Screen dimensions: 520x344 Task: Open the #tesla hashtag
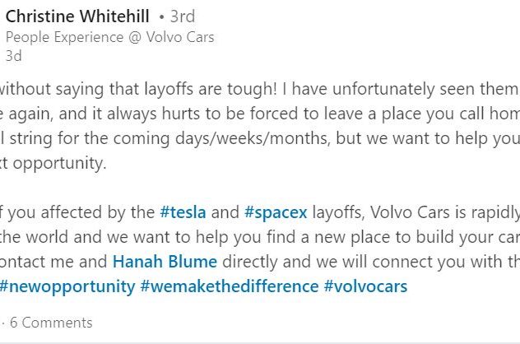183,212
